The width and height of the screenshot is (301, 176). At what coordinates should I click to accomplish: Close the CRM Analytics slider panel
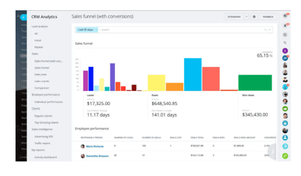click(23, 18)
